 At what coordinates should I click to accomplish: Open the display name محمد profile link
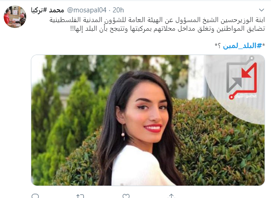pyautogui.click(x=56, y=10)
